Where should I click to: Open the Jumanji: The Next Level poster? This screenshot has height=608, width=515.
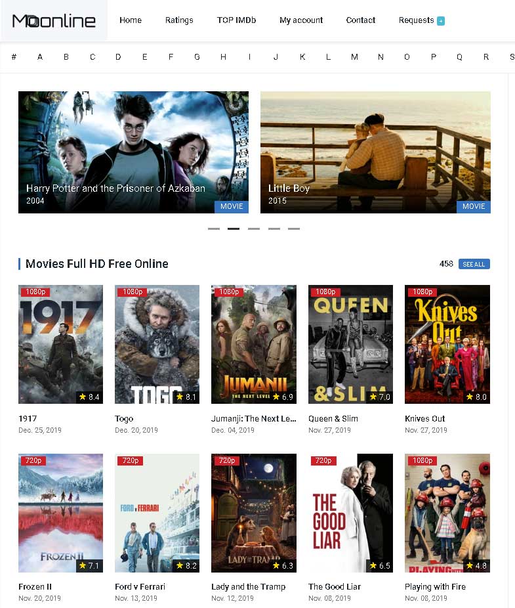click(x=254, y=344)
